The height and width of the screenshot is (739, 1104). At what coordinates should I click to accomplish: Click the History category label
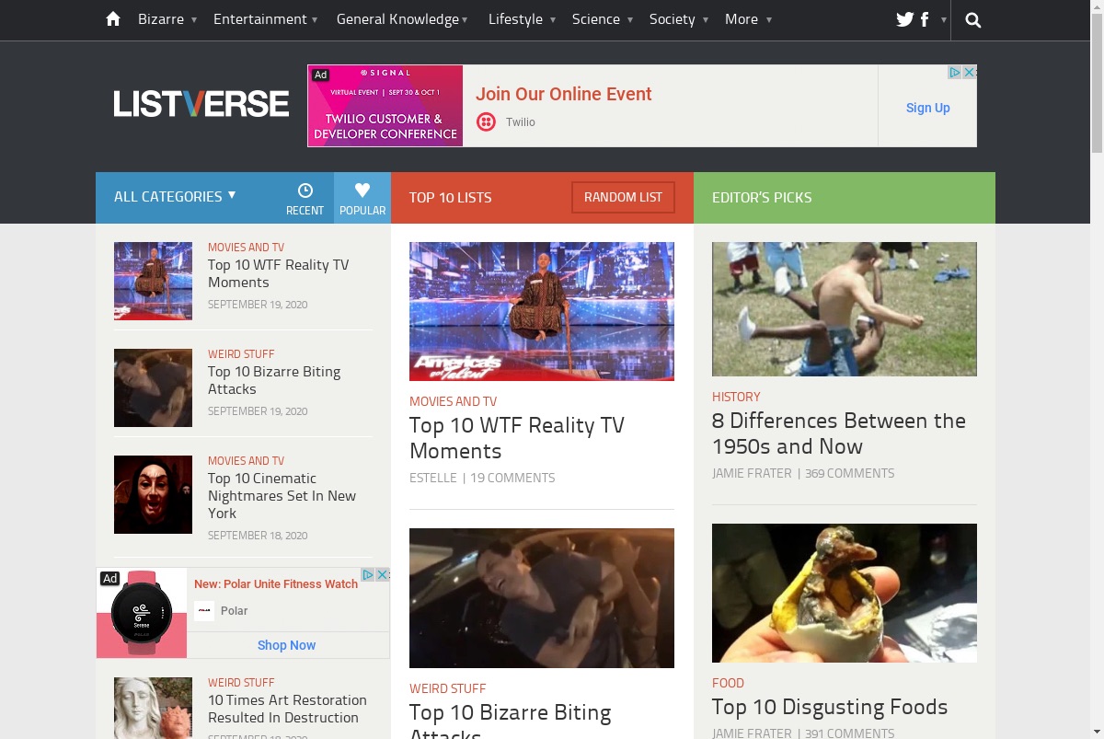point(736,397)
